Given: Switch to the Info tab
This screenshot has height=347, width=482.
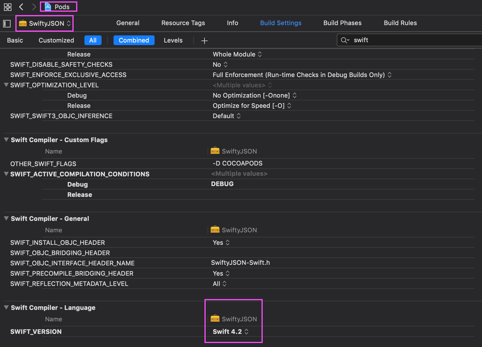Looking at the screenshot, I should tap(232, 23).
